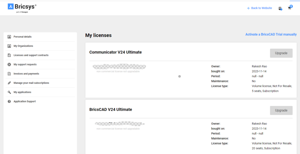
Task: Open the shopping cart icon
Action: pos(289,8)
